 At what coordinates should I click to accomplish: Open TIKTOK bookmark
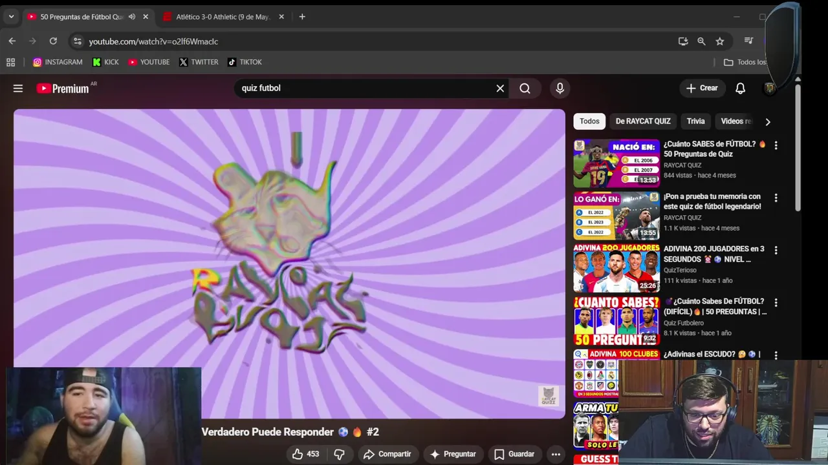[245, 62]
